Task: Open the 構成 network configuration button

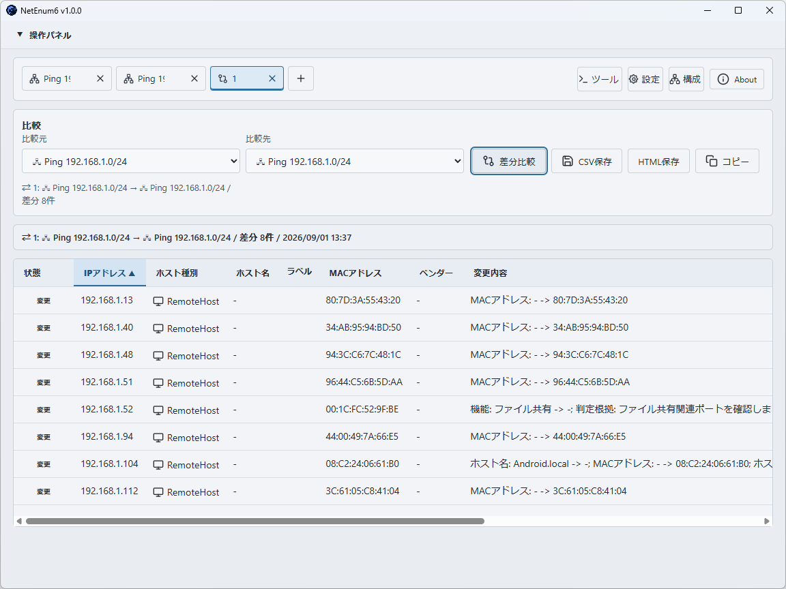Action: point(686,79)
